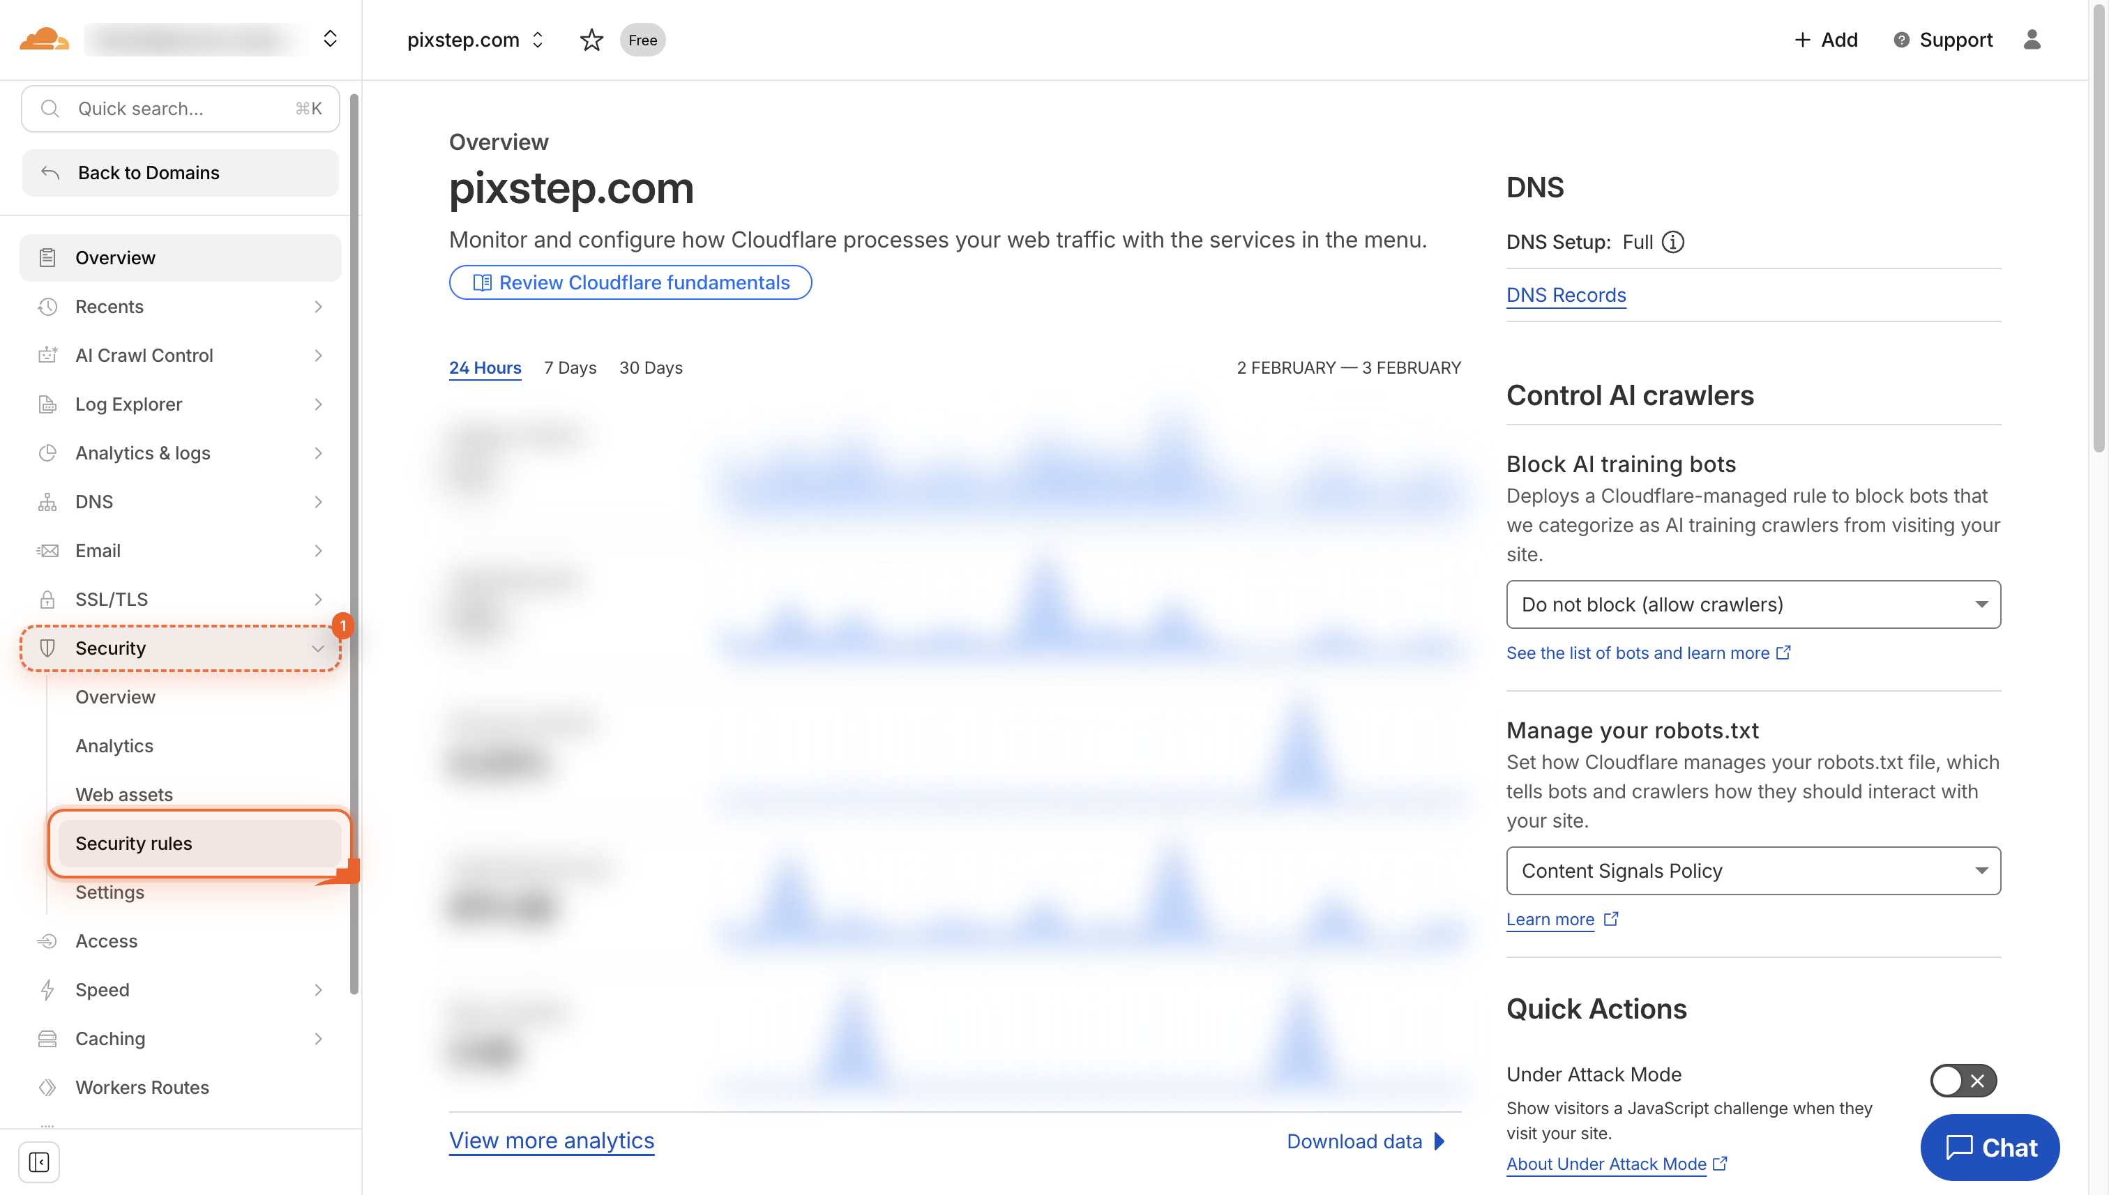This screenshot has height=1195, width=2109.
Task: Collapse the sidebar with the panel icon
Action: [40, 1162]
